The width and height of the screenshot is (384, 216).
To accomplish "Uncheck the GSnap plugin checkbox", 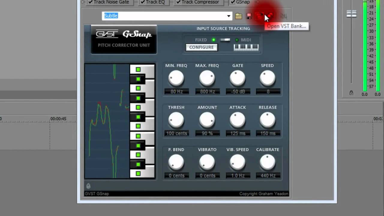I will coord(233,2).
